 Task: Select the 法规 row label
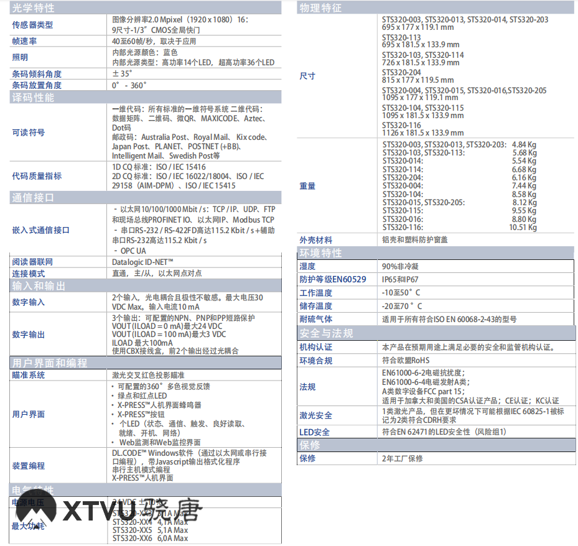(307, 387)
